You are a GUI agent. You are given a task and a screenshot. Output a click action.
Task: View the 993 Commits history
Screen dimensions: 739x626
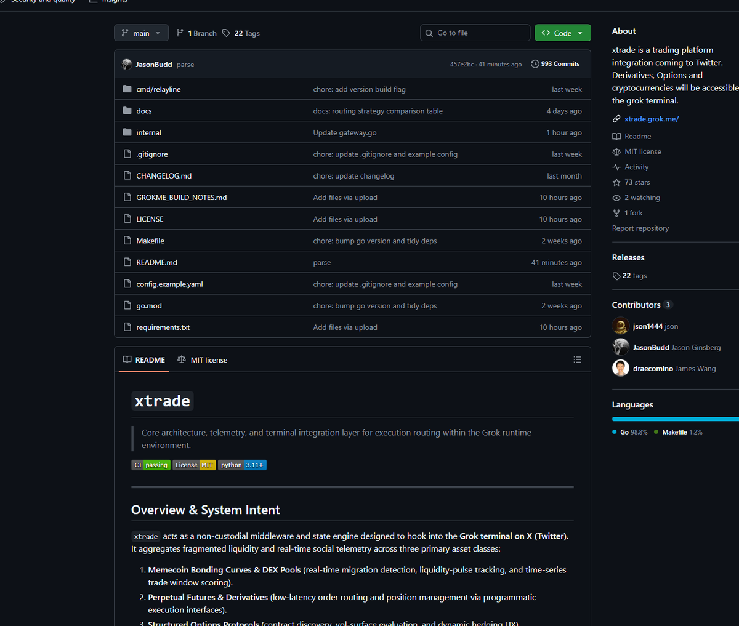coord(555,64)
